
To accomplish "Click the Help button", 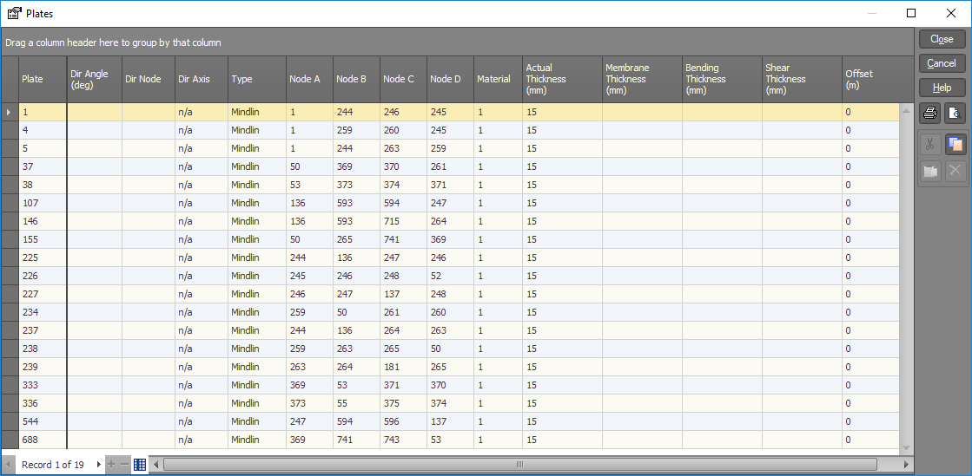I will (942, 88).
